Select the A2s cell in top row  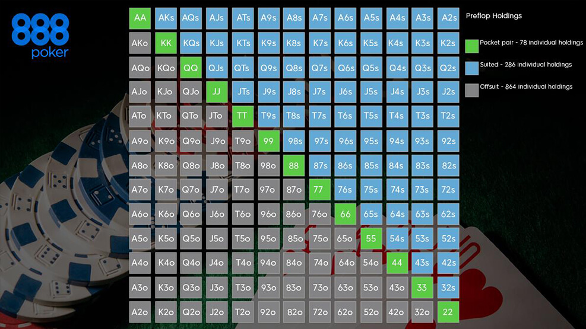pos(448,18)
